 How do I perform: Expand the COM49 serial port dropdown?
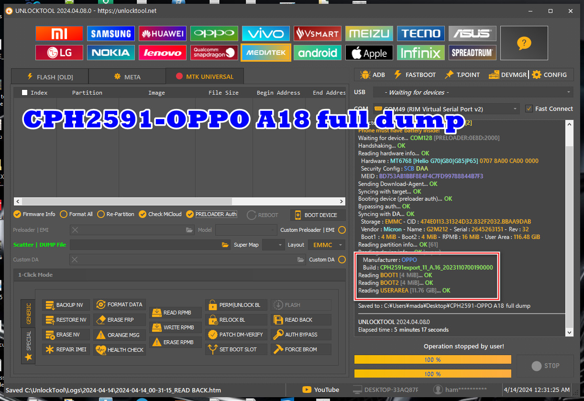click(446, 109)
